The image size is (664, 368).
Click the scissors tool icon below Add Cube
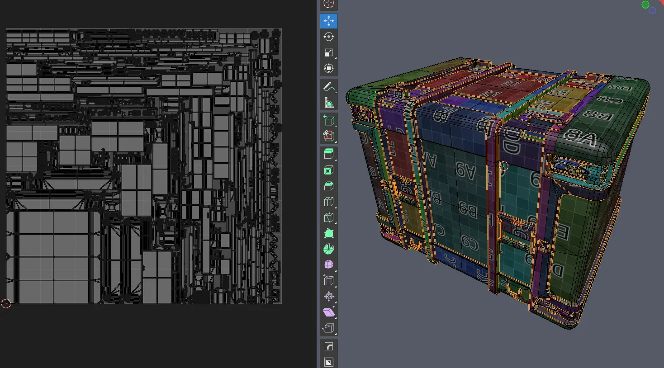(x=329, y=136)
